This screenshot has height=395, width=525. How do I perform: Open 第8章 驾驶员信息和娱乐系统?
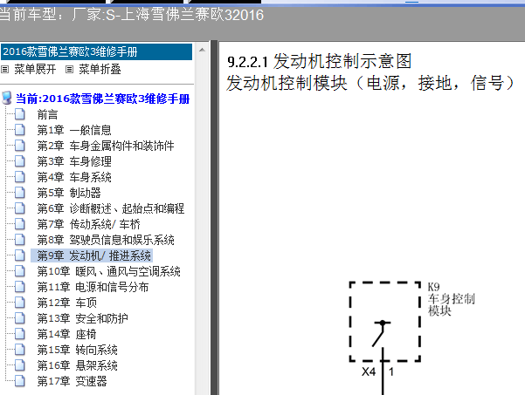[x=106, y=241]
